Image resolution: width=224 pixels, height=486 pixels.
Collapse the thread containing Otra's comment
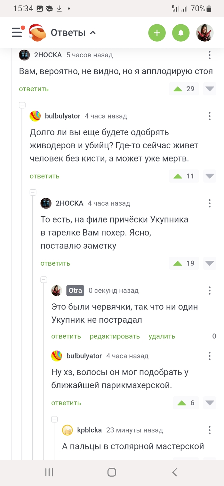(x=44, y=280)
